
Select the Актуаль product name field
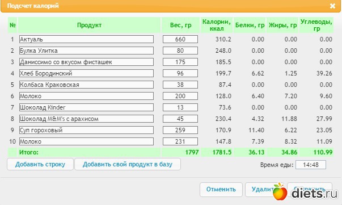pos(86,39)
